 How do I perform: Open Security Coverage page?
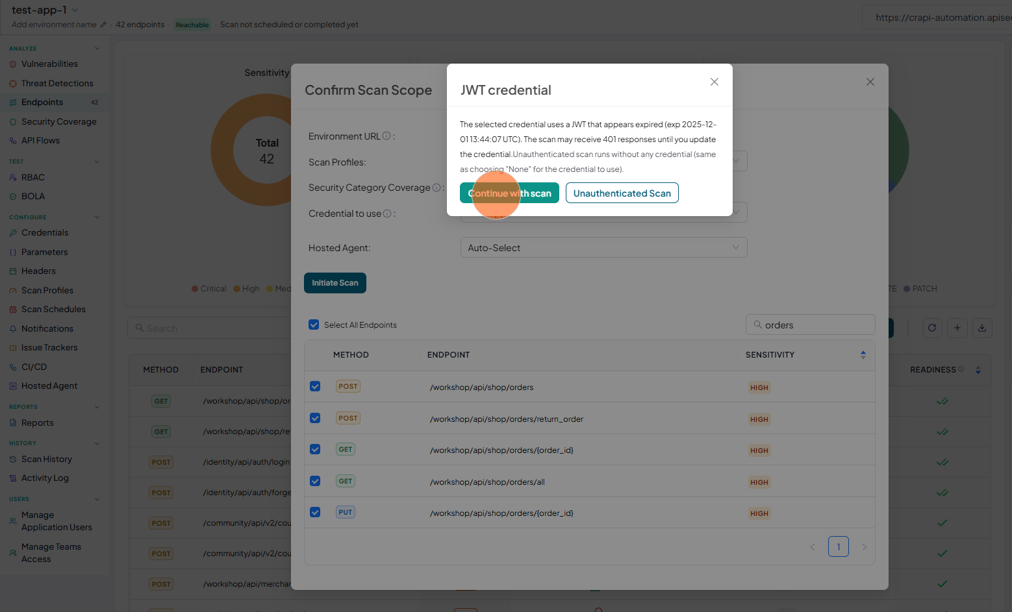58,121
